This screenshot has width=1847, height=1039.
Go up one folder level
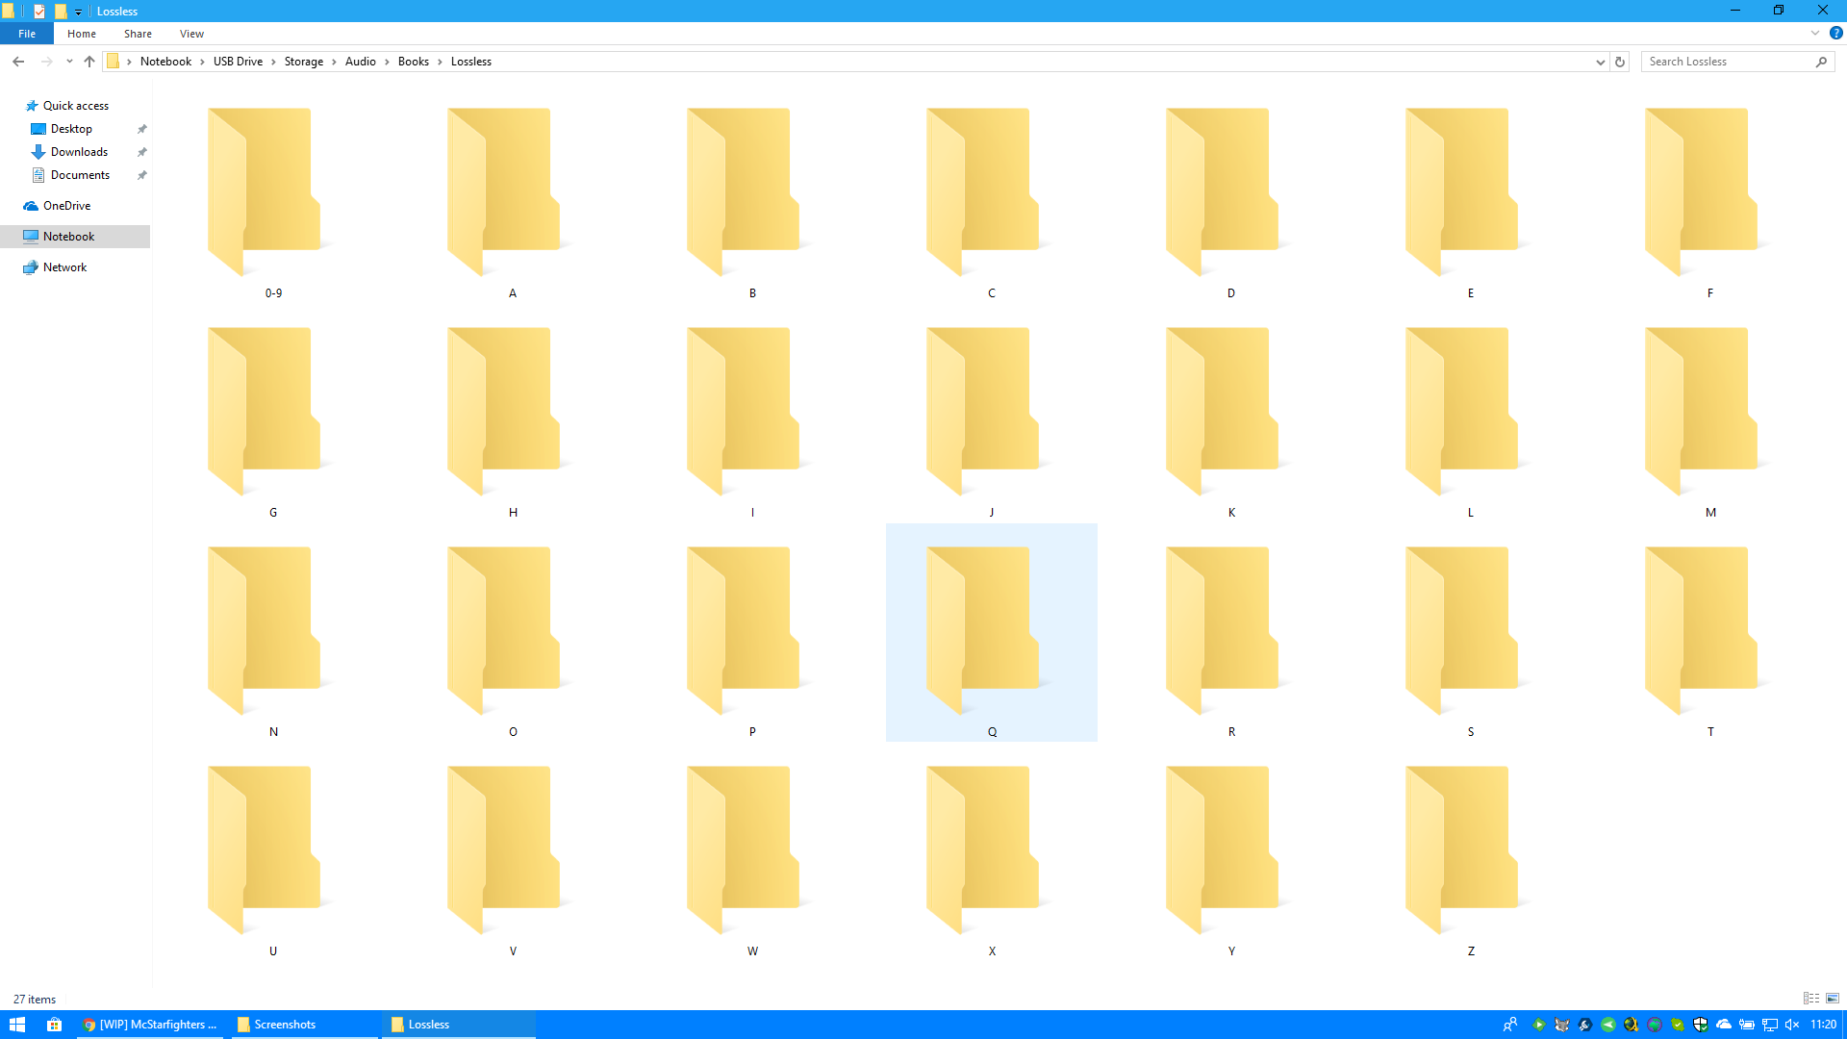89,62
